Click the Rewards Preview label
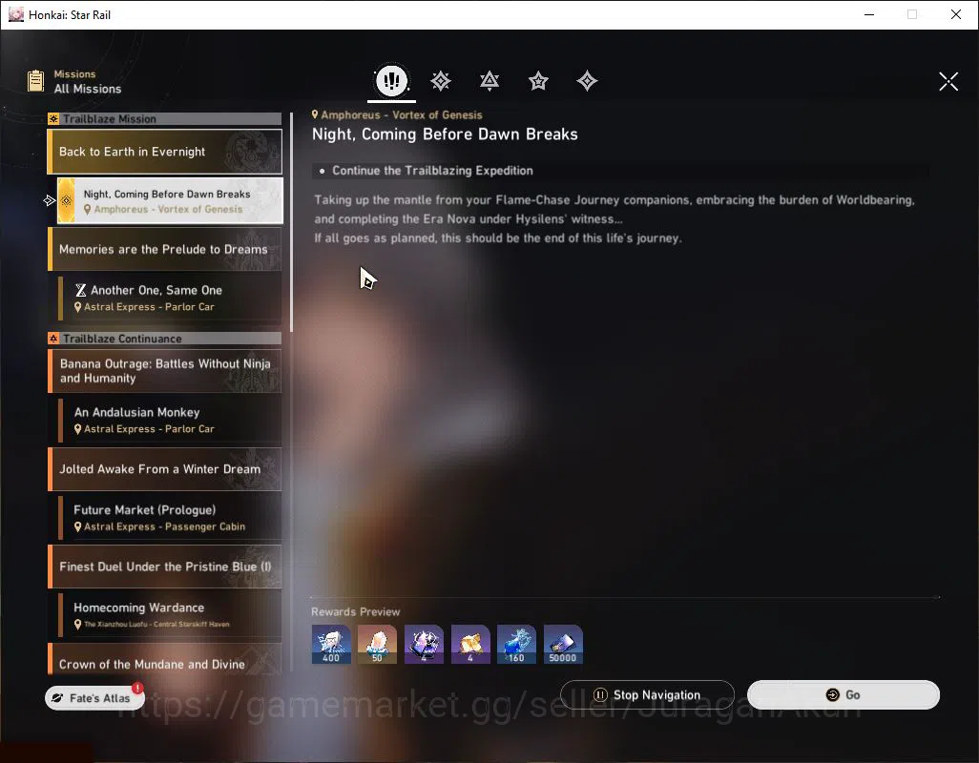 point(355,611)
